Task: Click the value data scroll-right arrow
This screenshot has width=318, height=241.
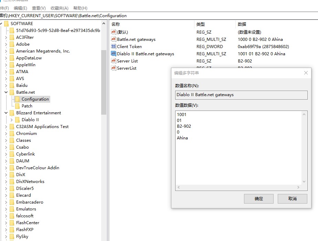Action: [x=298, y=187]
